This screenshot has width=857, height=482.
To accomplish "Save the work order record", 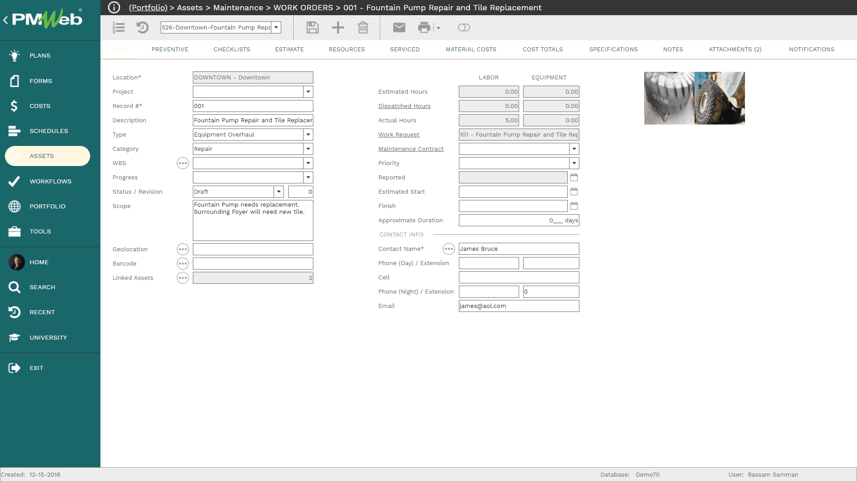I will click(312, 28).
